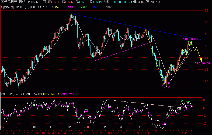Click the 116.50/80 resistance annotation
The height and width of the screenshot is (135, 212).
190,39
